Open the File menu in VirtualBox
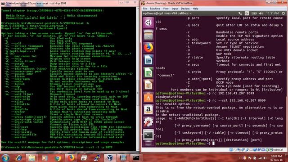Screen dimensions: 288x162 [x=145, y=9]
